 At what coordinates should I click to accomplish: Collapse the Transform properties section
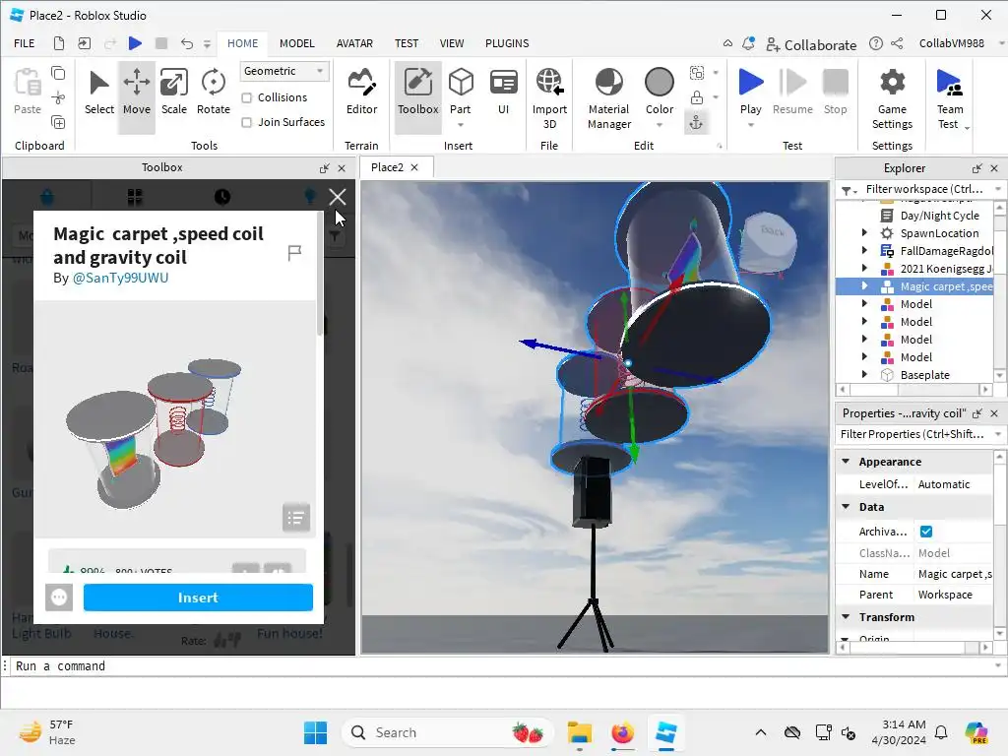coord(846,616)
